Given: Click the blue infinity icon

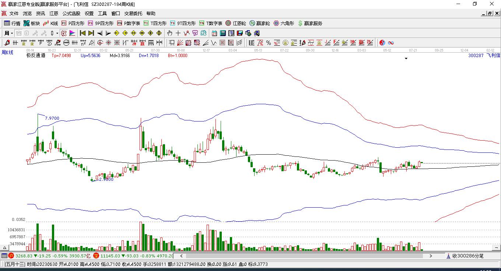Looking at the screenshot, I should [391, 43].
